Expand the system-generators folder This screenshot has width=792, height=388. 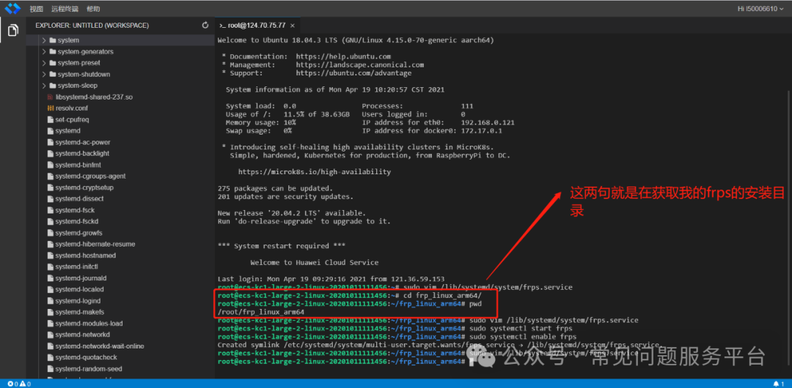click(x=45, y=51)
